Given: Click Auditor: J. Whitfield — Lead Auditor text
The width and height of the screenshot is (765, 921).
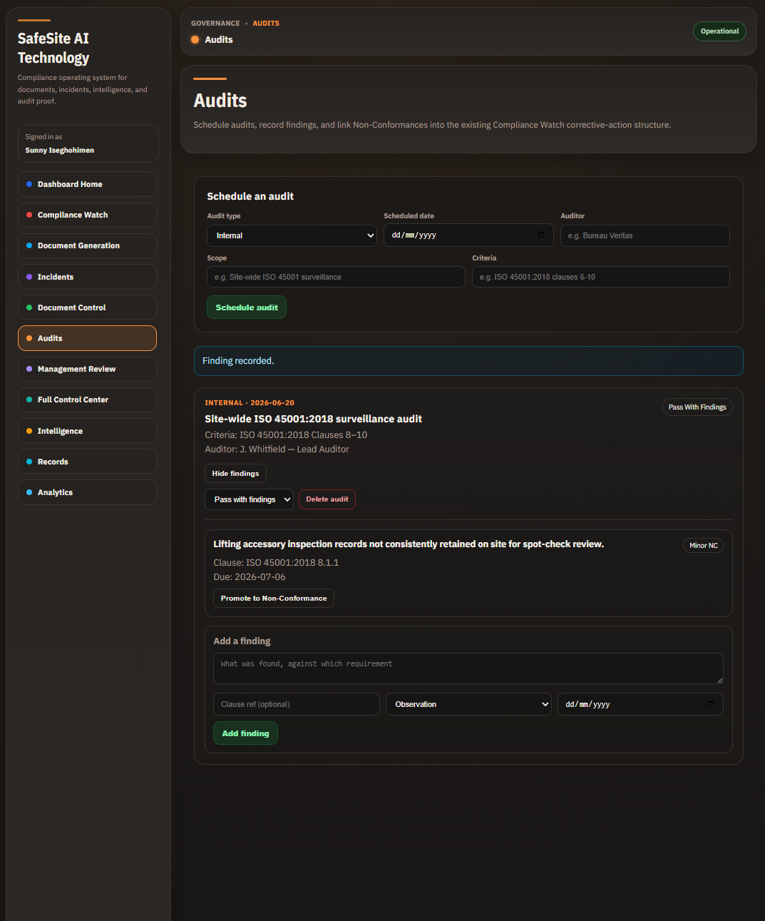Looking at the screenshot, I should 277,449.
